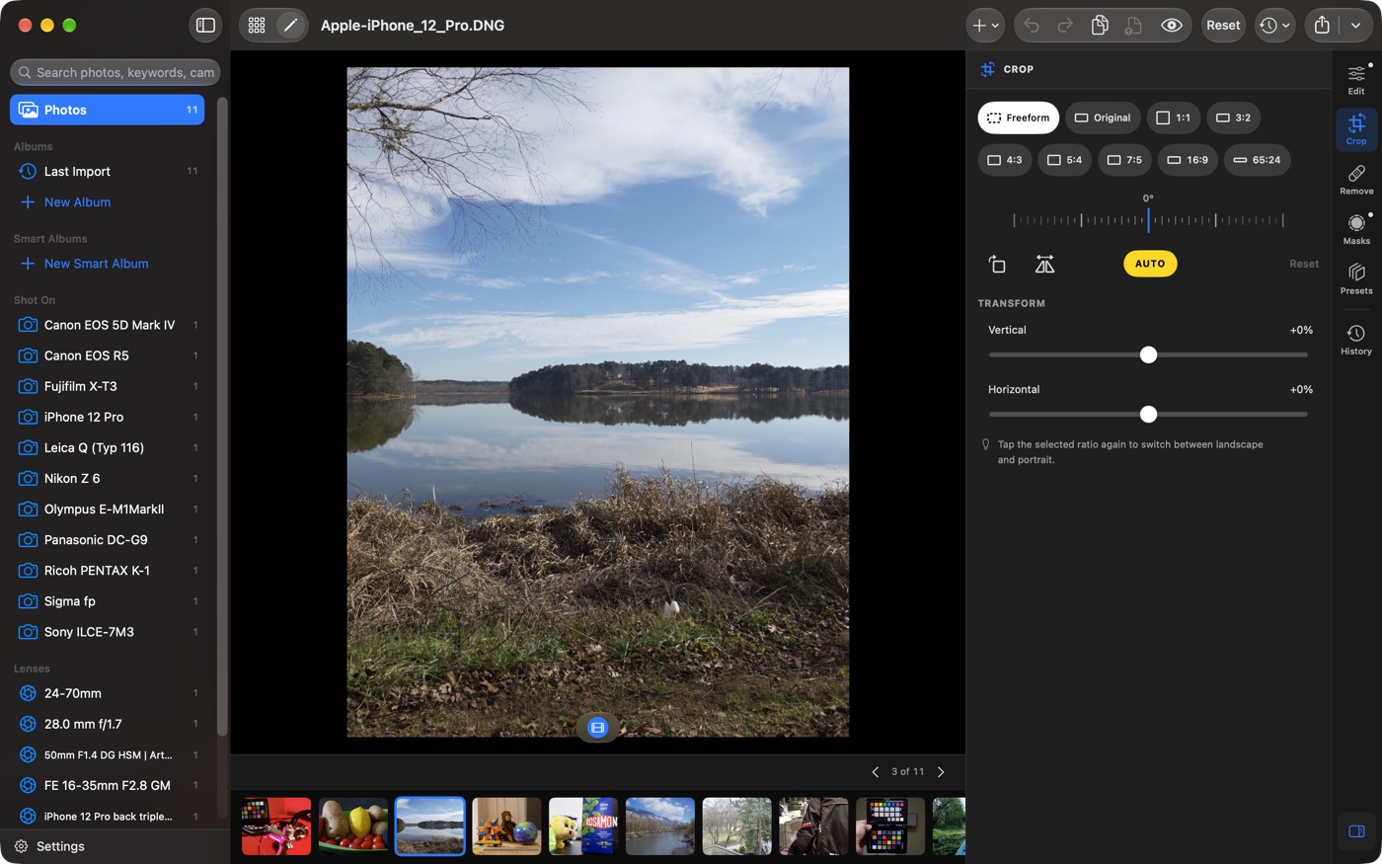Filter by Sony ILCE-7M3 camera
This screenshot has width=1382, height=864.
(108, 632)
